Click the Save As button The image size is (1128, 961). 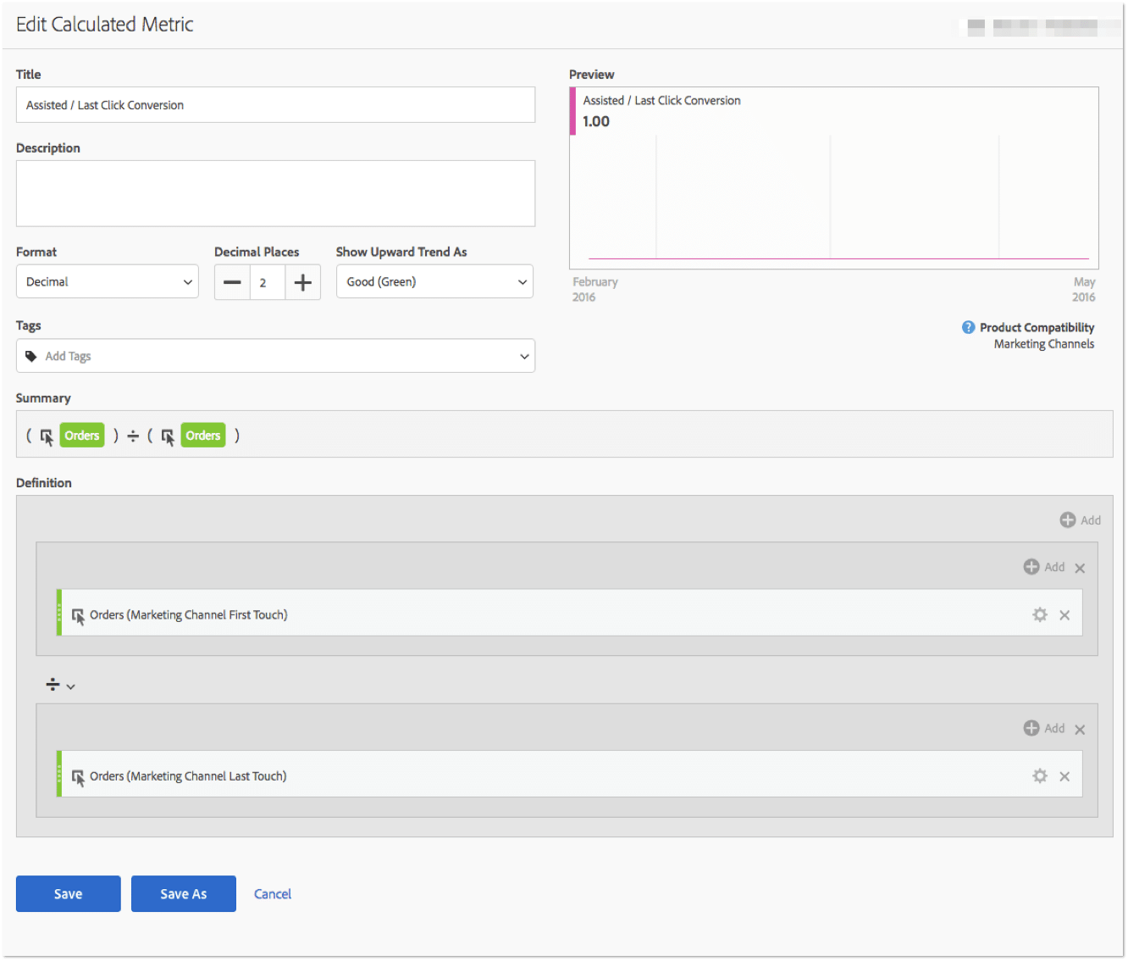tap(183, 893)
